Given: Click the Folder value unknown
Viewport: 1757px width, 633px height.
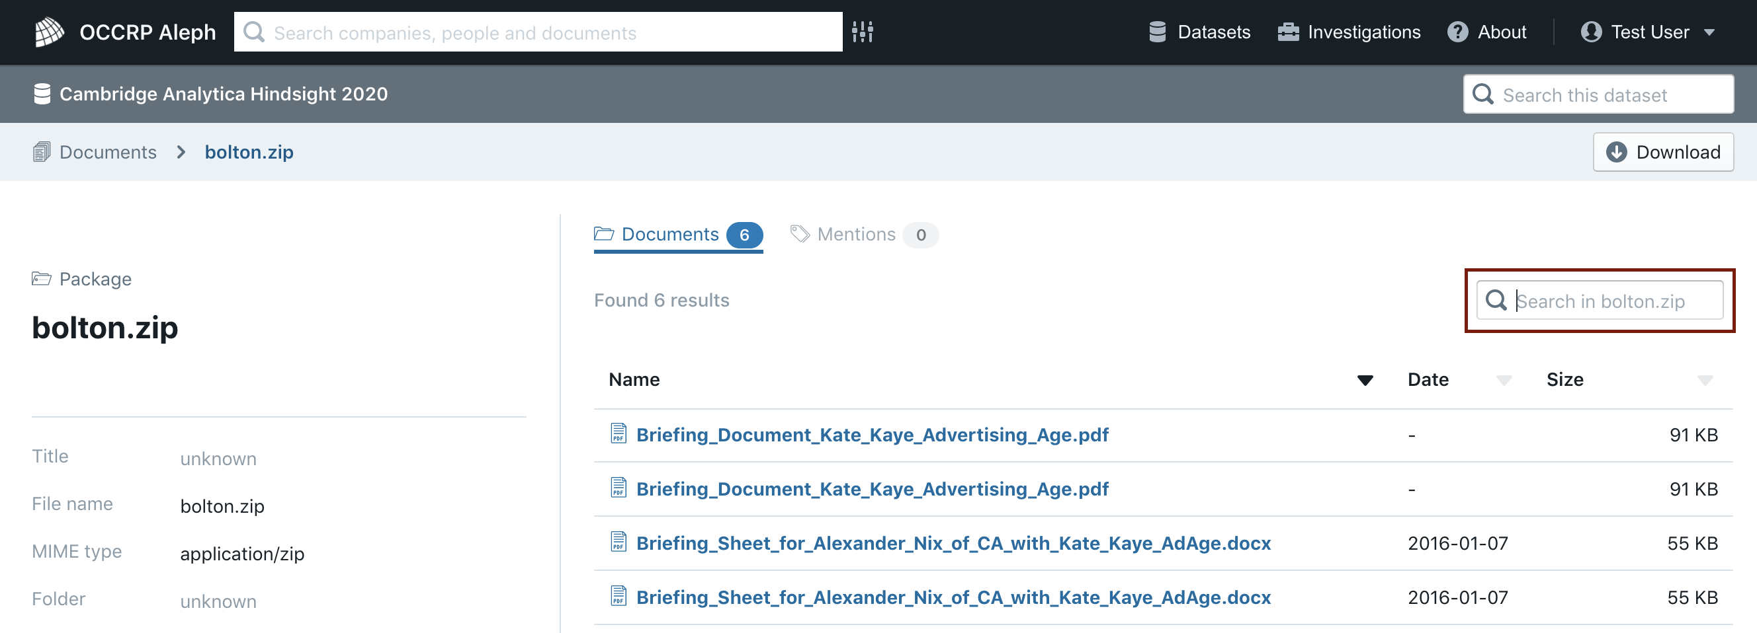Looking at the screenshot, I should click(x=218, y=602).
